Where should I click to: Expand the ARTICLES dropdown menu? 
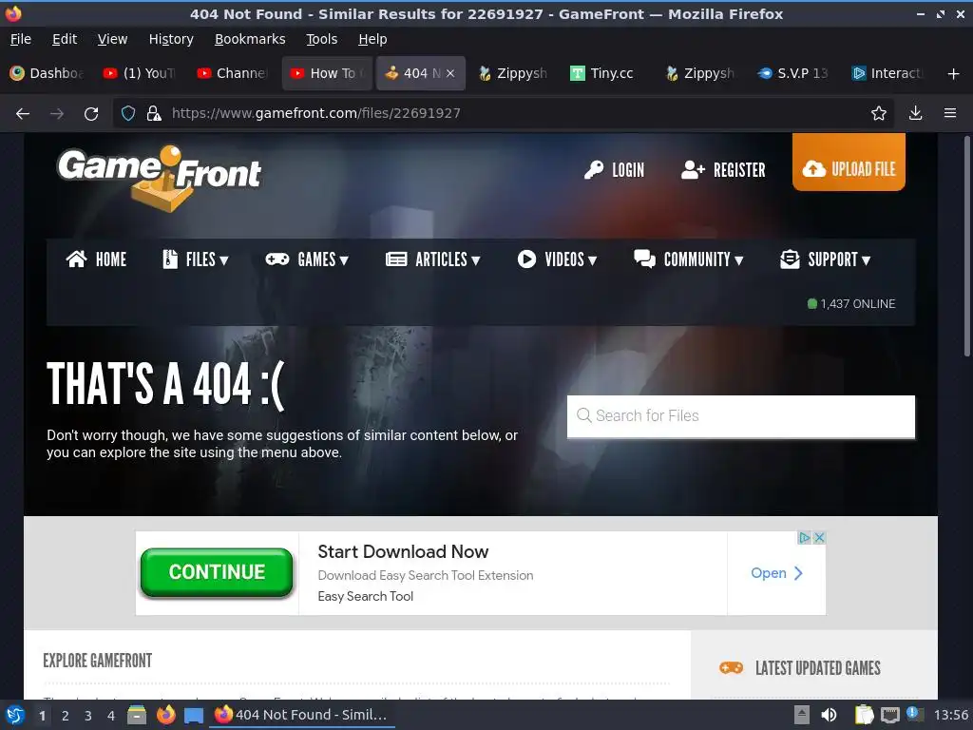pyautogui.click(x=433, y=259)
